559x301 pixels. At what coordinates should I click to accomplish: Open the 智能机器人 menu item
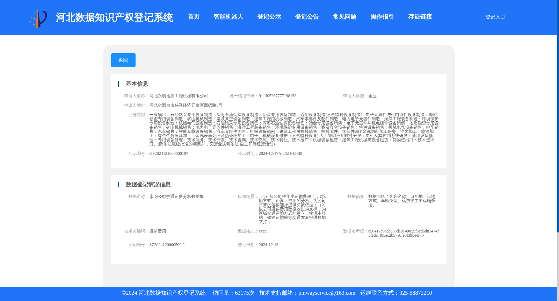click(x=228, y=17)
